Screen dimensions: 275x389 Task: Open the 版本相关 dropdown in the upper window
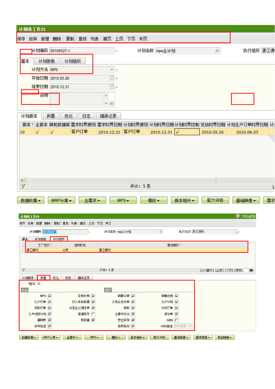click(184, 200)
